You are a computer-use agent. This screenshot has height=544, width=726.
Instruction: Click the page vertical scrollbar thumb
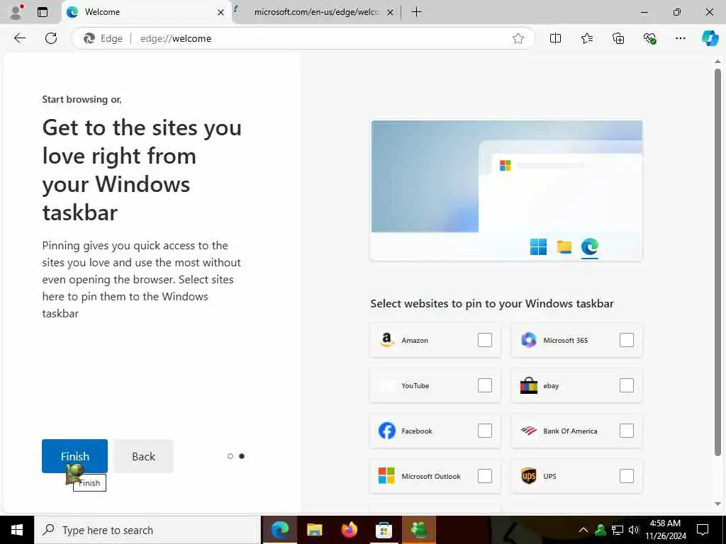[717, 262]
